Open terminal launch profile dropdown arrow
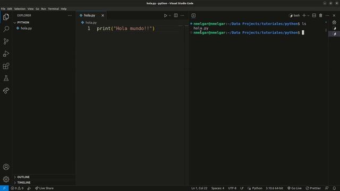This screenshot has width=340, height=191. click(308, 15)
